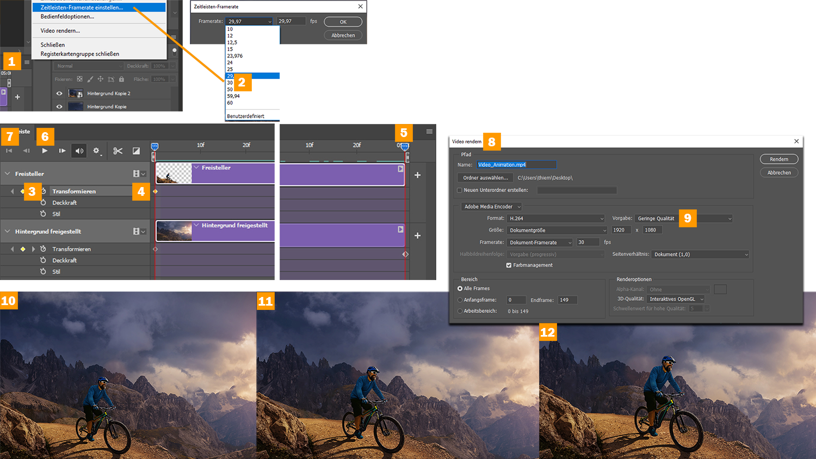Viewport: 816px width, 459px height.
Task: Open the Vorgabe 'Geringe Qualität' dropdown
Action: (683, 219)
